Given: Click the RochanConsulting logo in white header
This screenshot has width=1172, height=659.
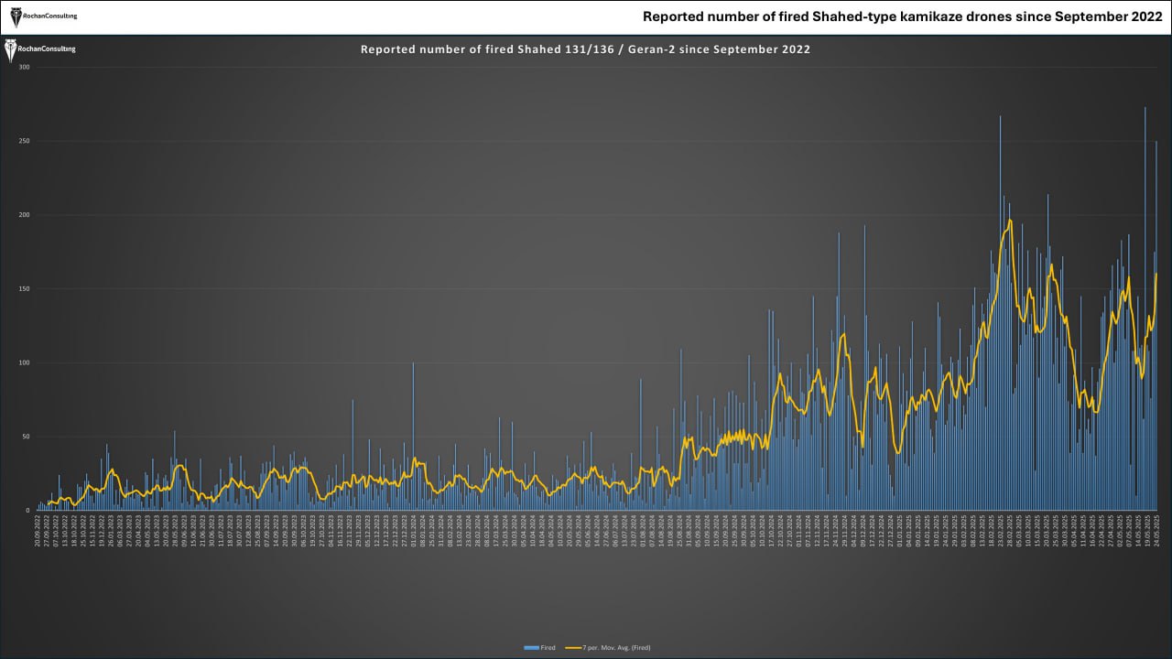Looking at the screenshot, I should 43,16.
